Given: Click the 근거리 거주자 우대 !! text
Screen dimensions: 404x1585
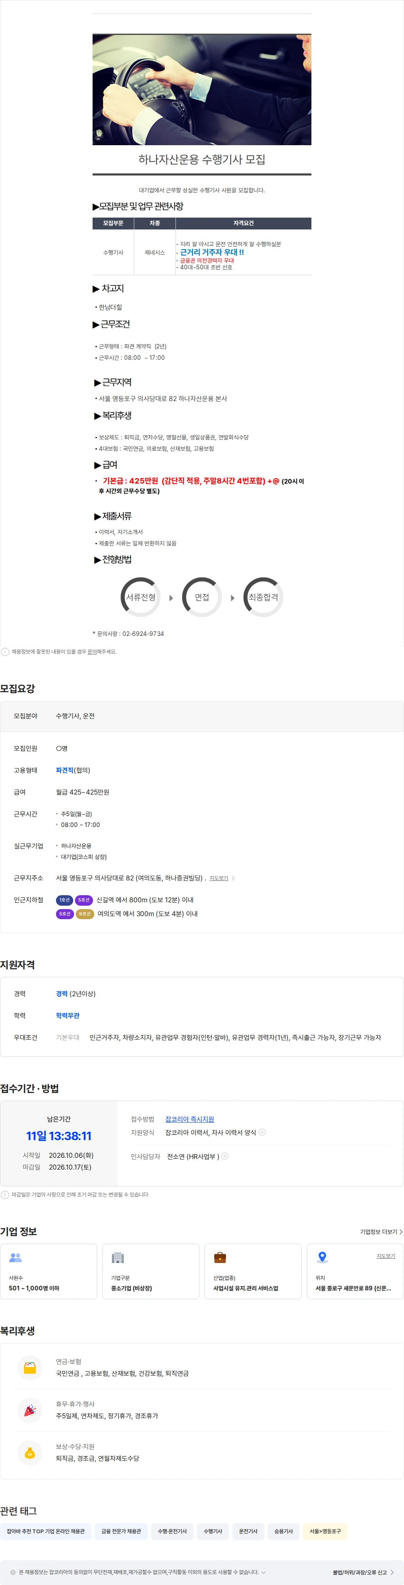Looking at the screenshot, I should pos(212,252).
